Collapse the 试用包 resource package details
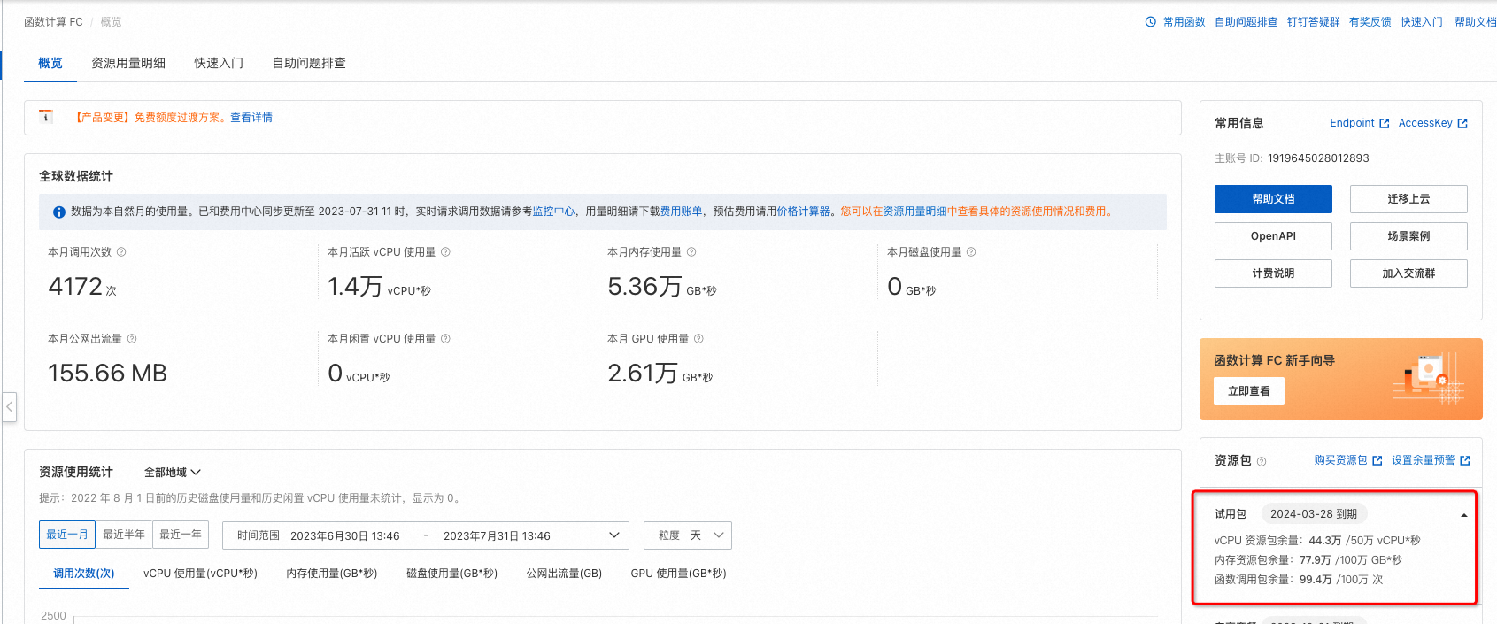Image resolution: width=1497 pixels, height=624 pixels. 1463,515
